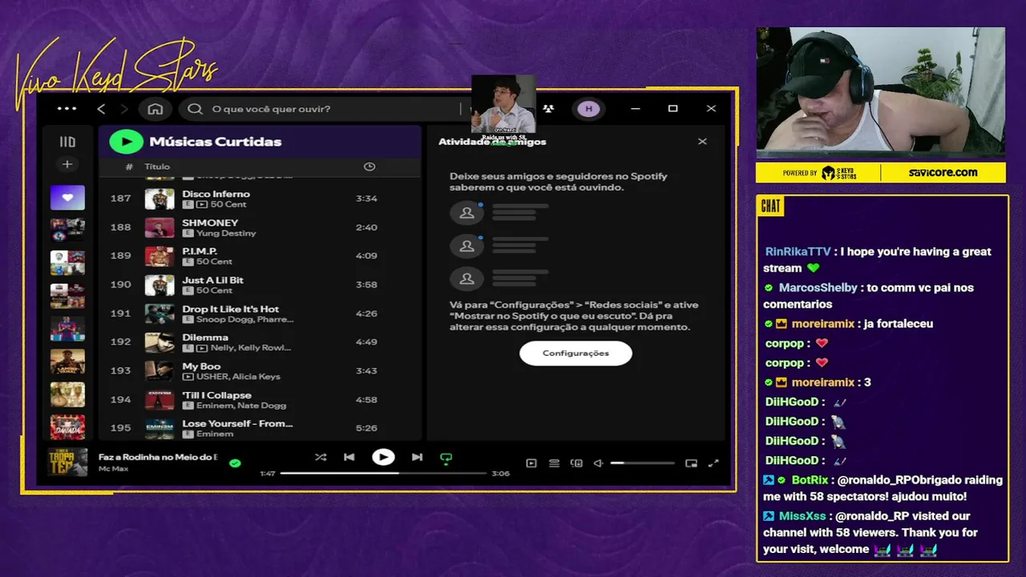Screen dimensions: 1026x577
Task: Toggle the Now Playing view
Action: point(531,463)
